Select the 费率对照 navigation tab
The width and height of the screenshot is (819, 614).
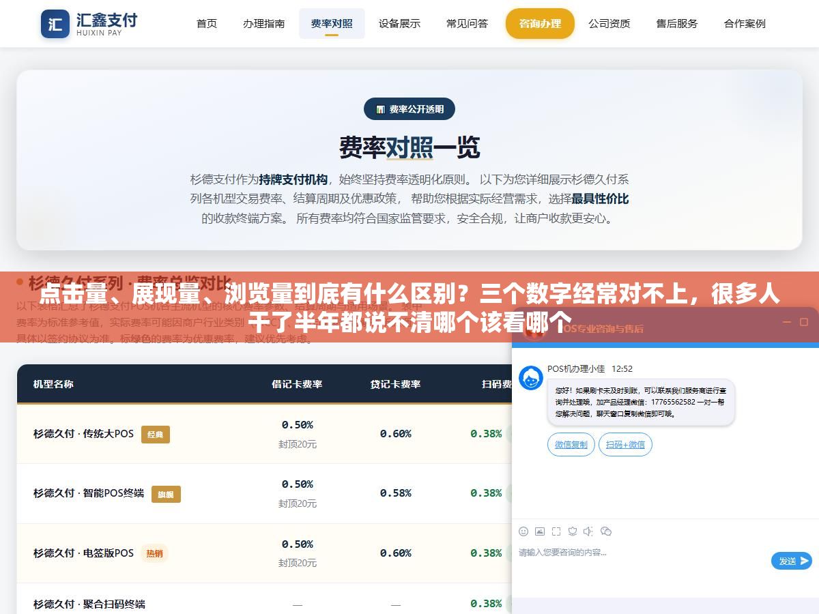tap(332, 23)
